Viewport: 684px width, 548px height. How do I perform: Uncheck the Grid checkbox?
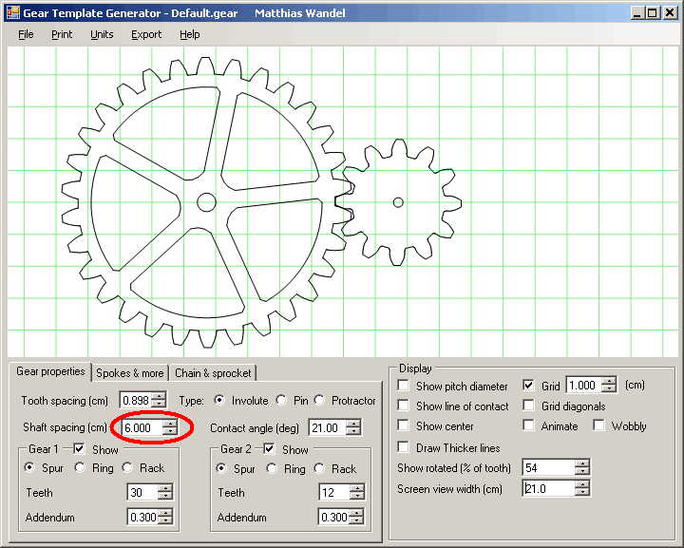[529, 386]
